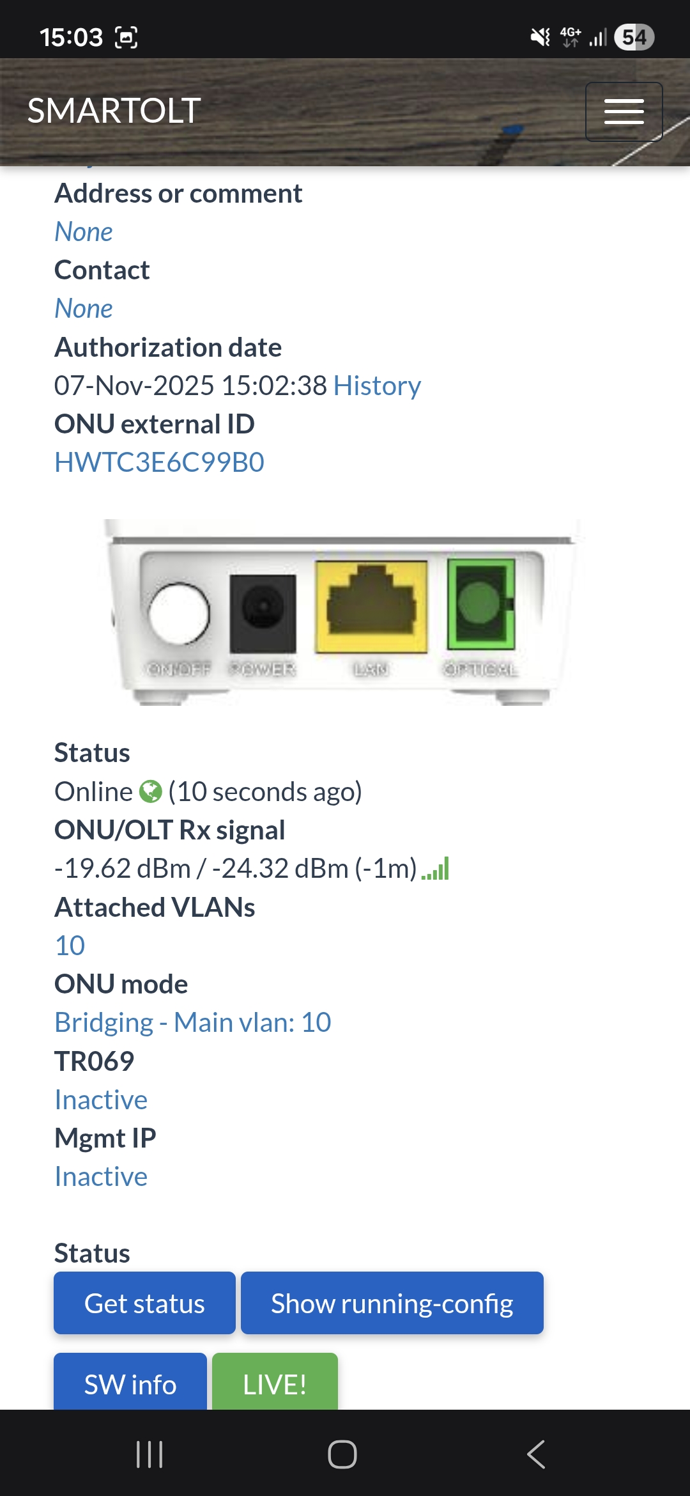Viewport: 690px width, 1496px height.
Task: Tap the battery indicator in status bar
Action: [x=634, y=37]
